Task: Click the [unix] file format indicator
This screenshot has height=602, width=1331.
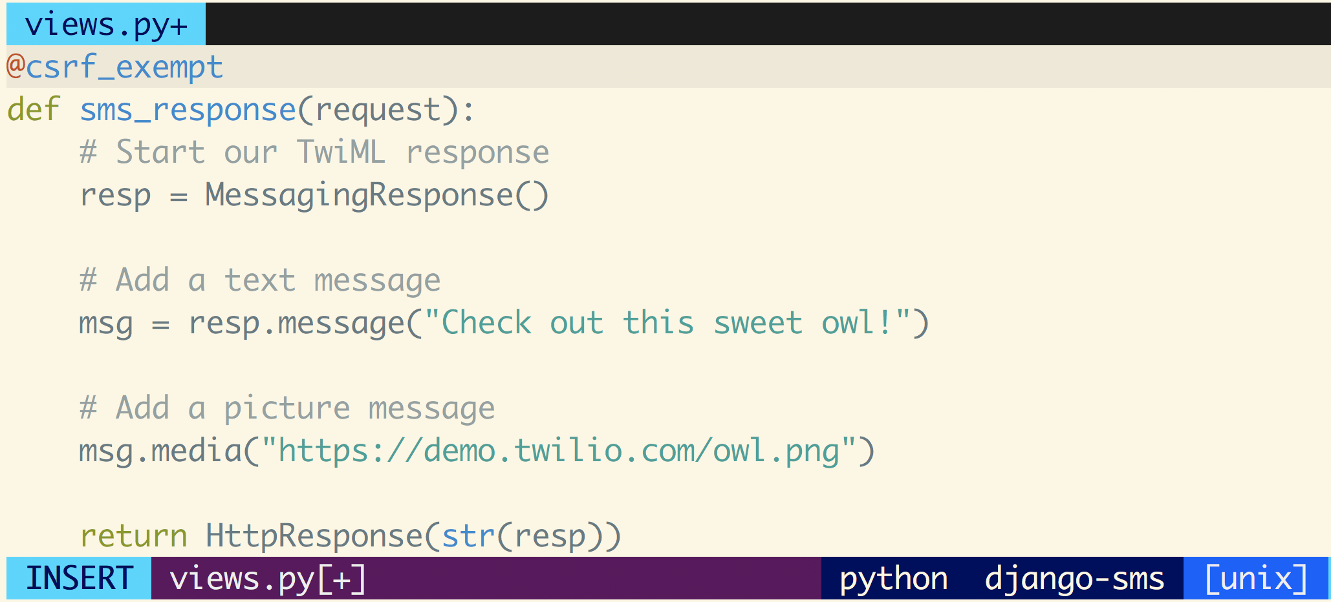Action: 1255,578
